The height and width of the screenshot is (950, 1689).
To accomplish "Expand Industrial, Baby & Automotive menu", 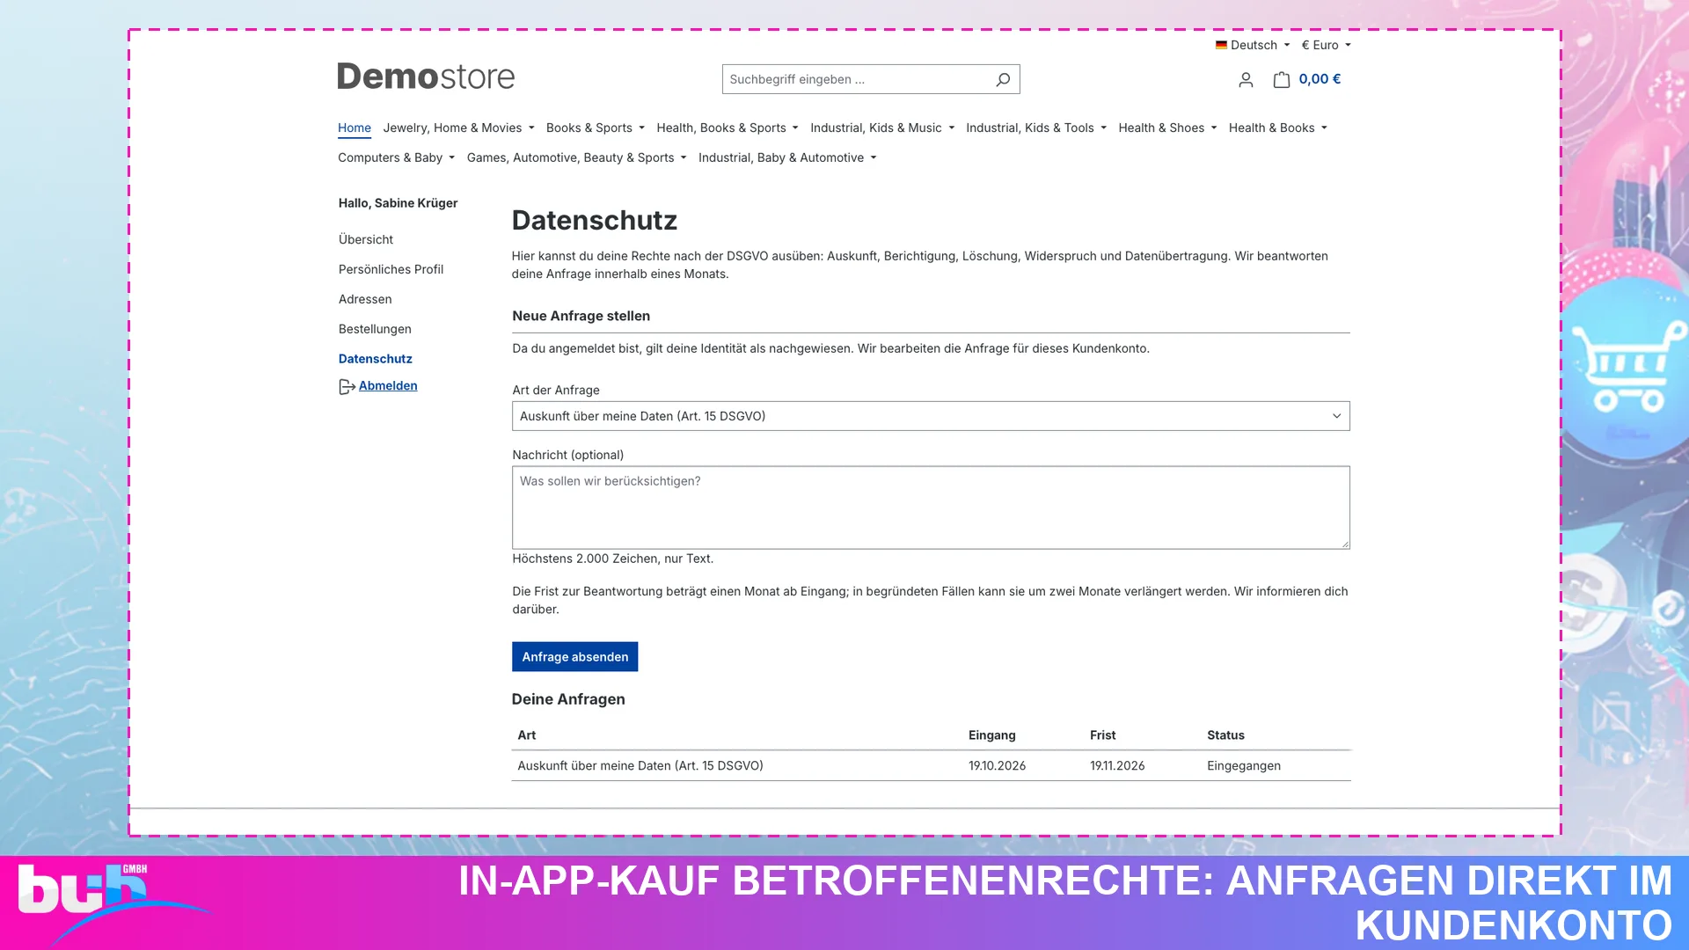I will (x=787, y=157).
